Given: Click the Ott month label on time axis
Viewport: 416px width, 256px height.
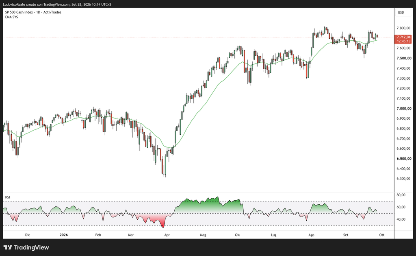Looking at the screenshot, I should 381,235.
